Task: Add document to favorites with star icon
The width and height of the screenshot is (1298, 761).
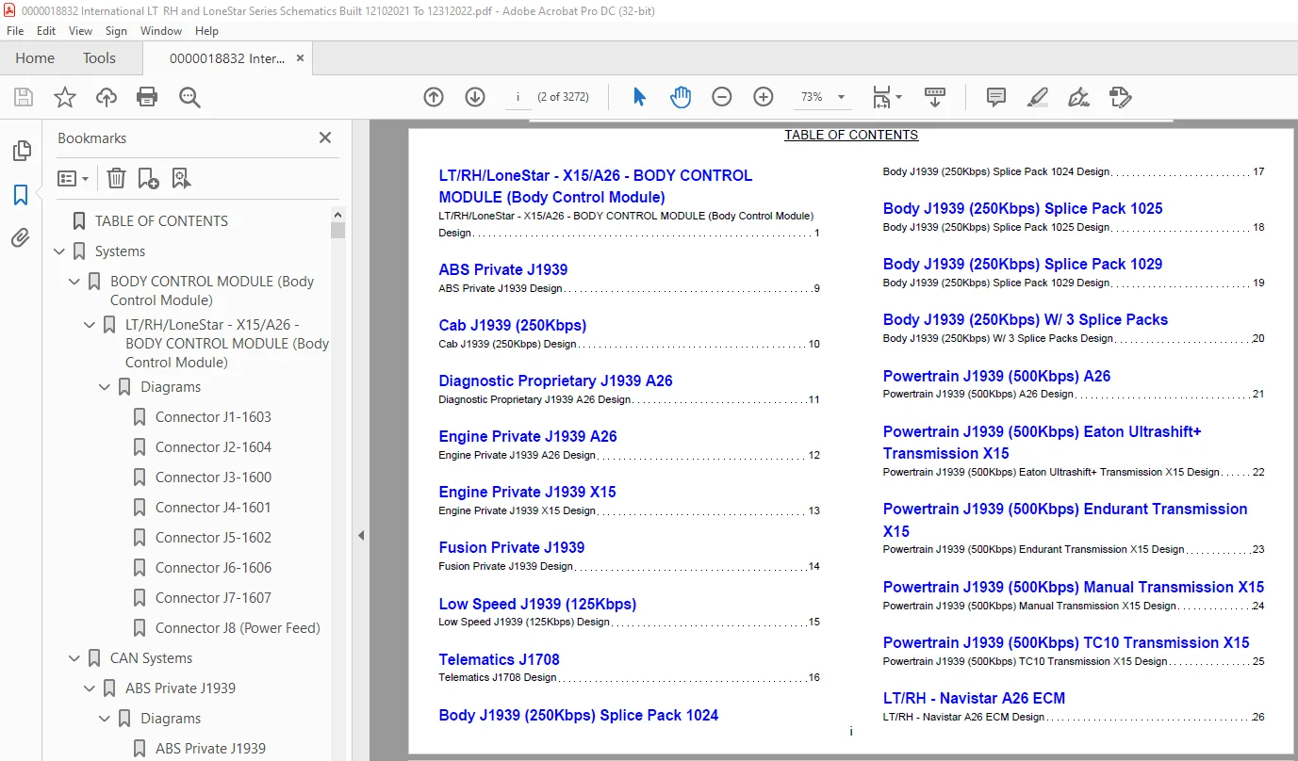Action: coord(65,97)
